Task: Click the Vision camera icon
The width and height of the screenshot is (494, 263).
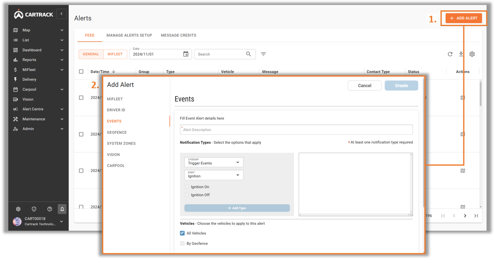Action: coord(15,99)
